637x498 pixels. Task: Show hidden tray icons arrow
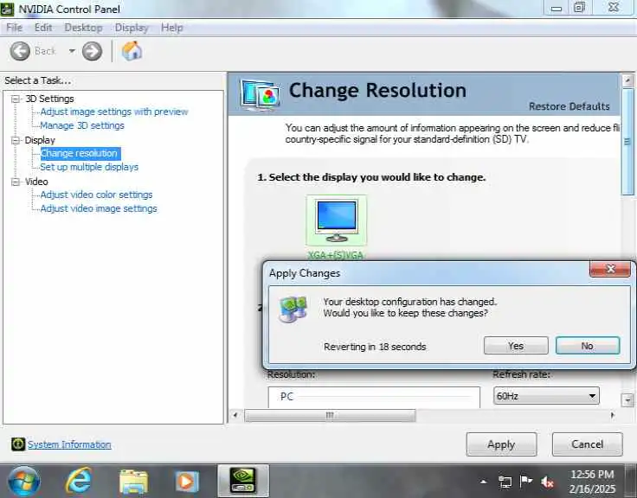point(484,482)
